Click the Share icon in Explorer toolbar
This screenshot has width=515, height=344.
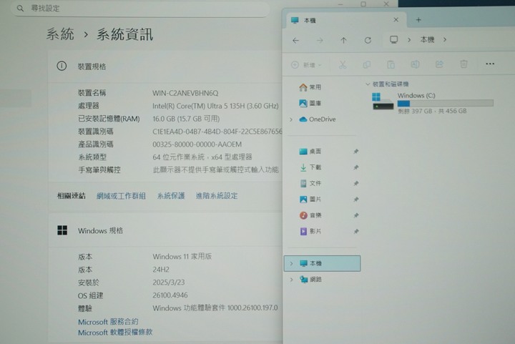[x=439, y=64]
